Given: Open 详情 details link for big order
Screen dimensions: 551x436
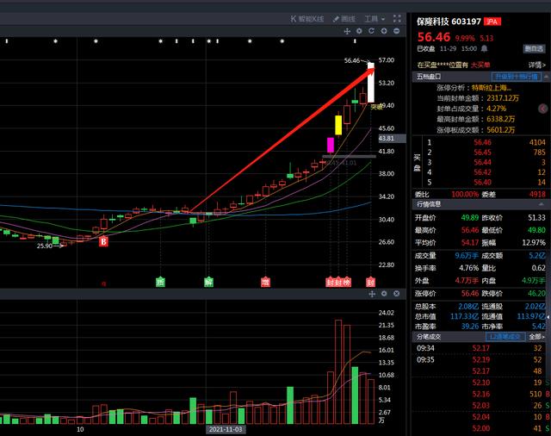Looking at the screenshot, I should (x=537, y=65).
